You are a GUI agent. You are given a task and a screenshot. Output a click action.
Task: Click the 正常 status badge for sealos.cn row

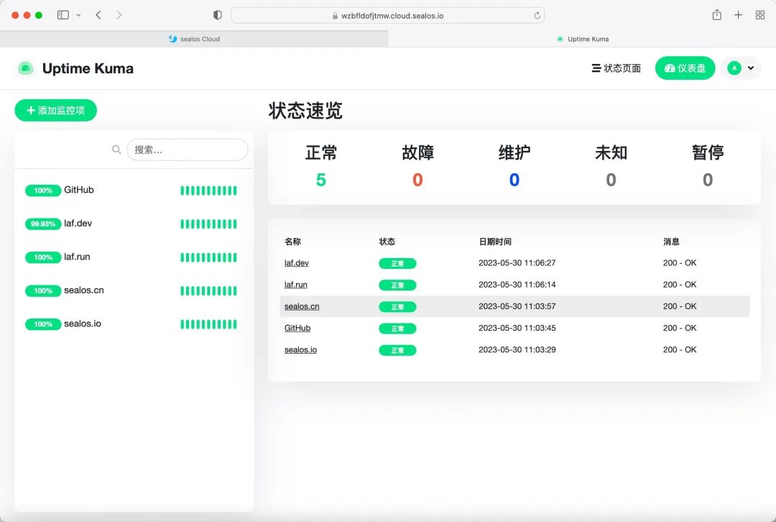point(397,307)
